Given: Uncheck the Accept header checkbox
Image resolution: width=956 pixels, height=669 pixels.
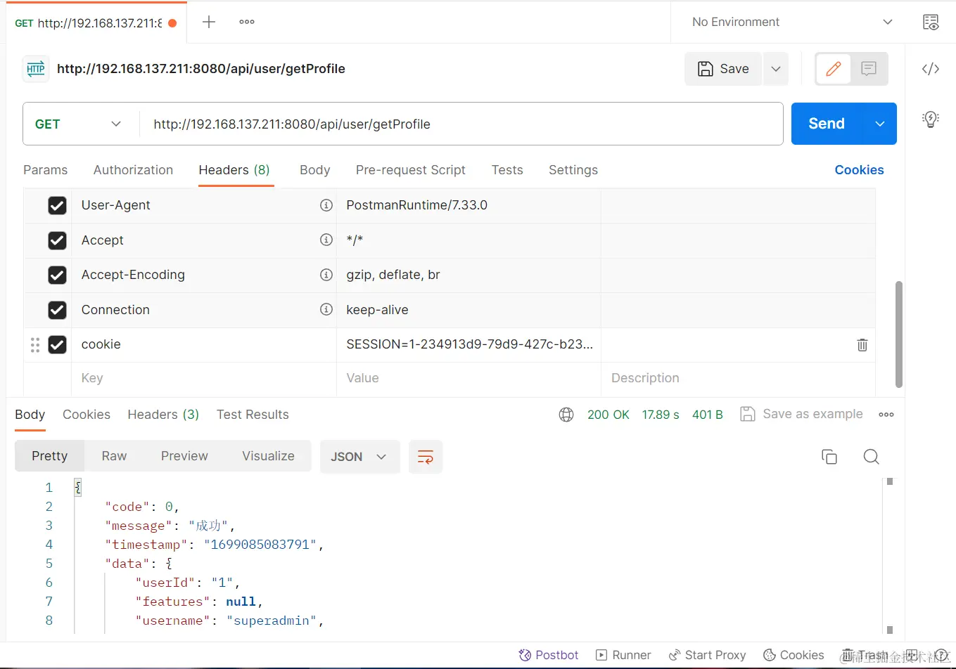Looking at the screenshot, I should tap(57, 240).
